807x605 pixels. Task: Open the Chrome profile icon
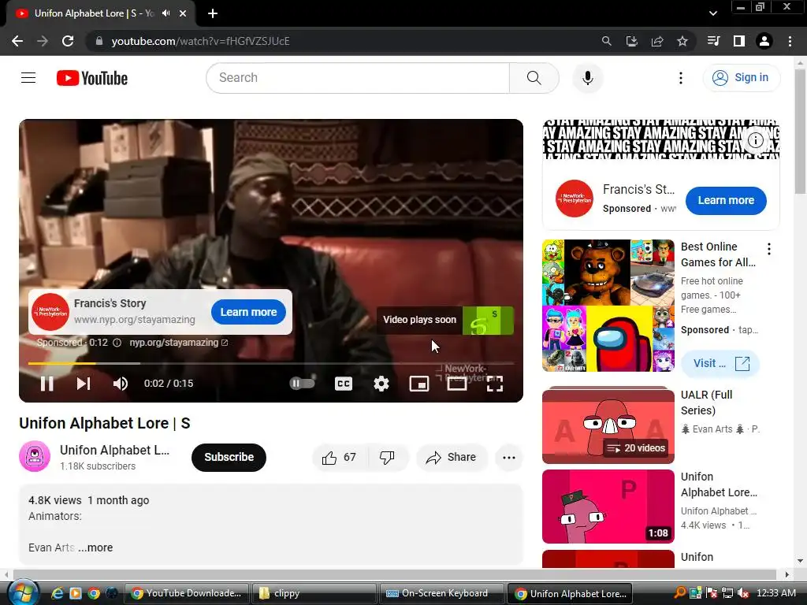[764, 41]
